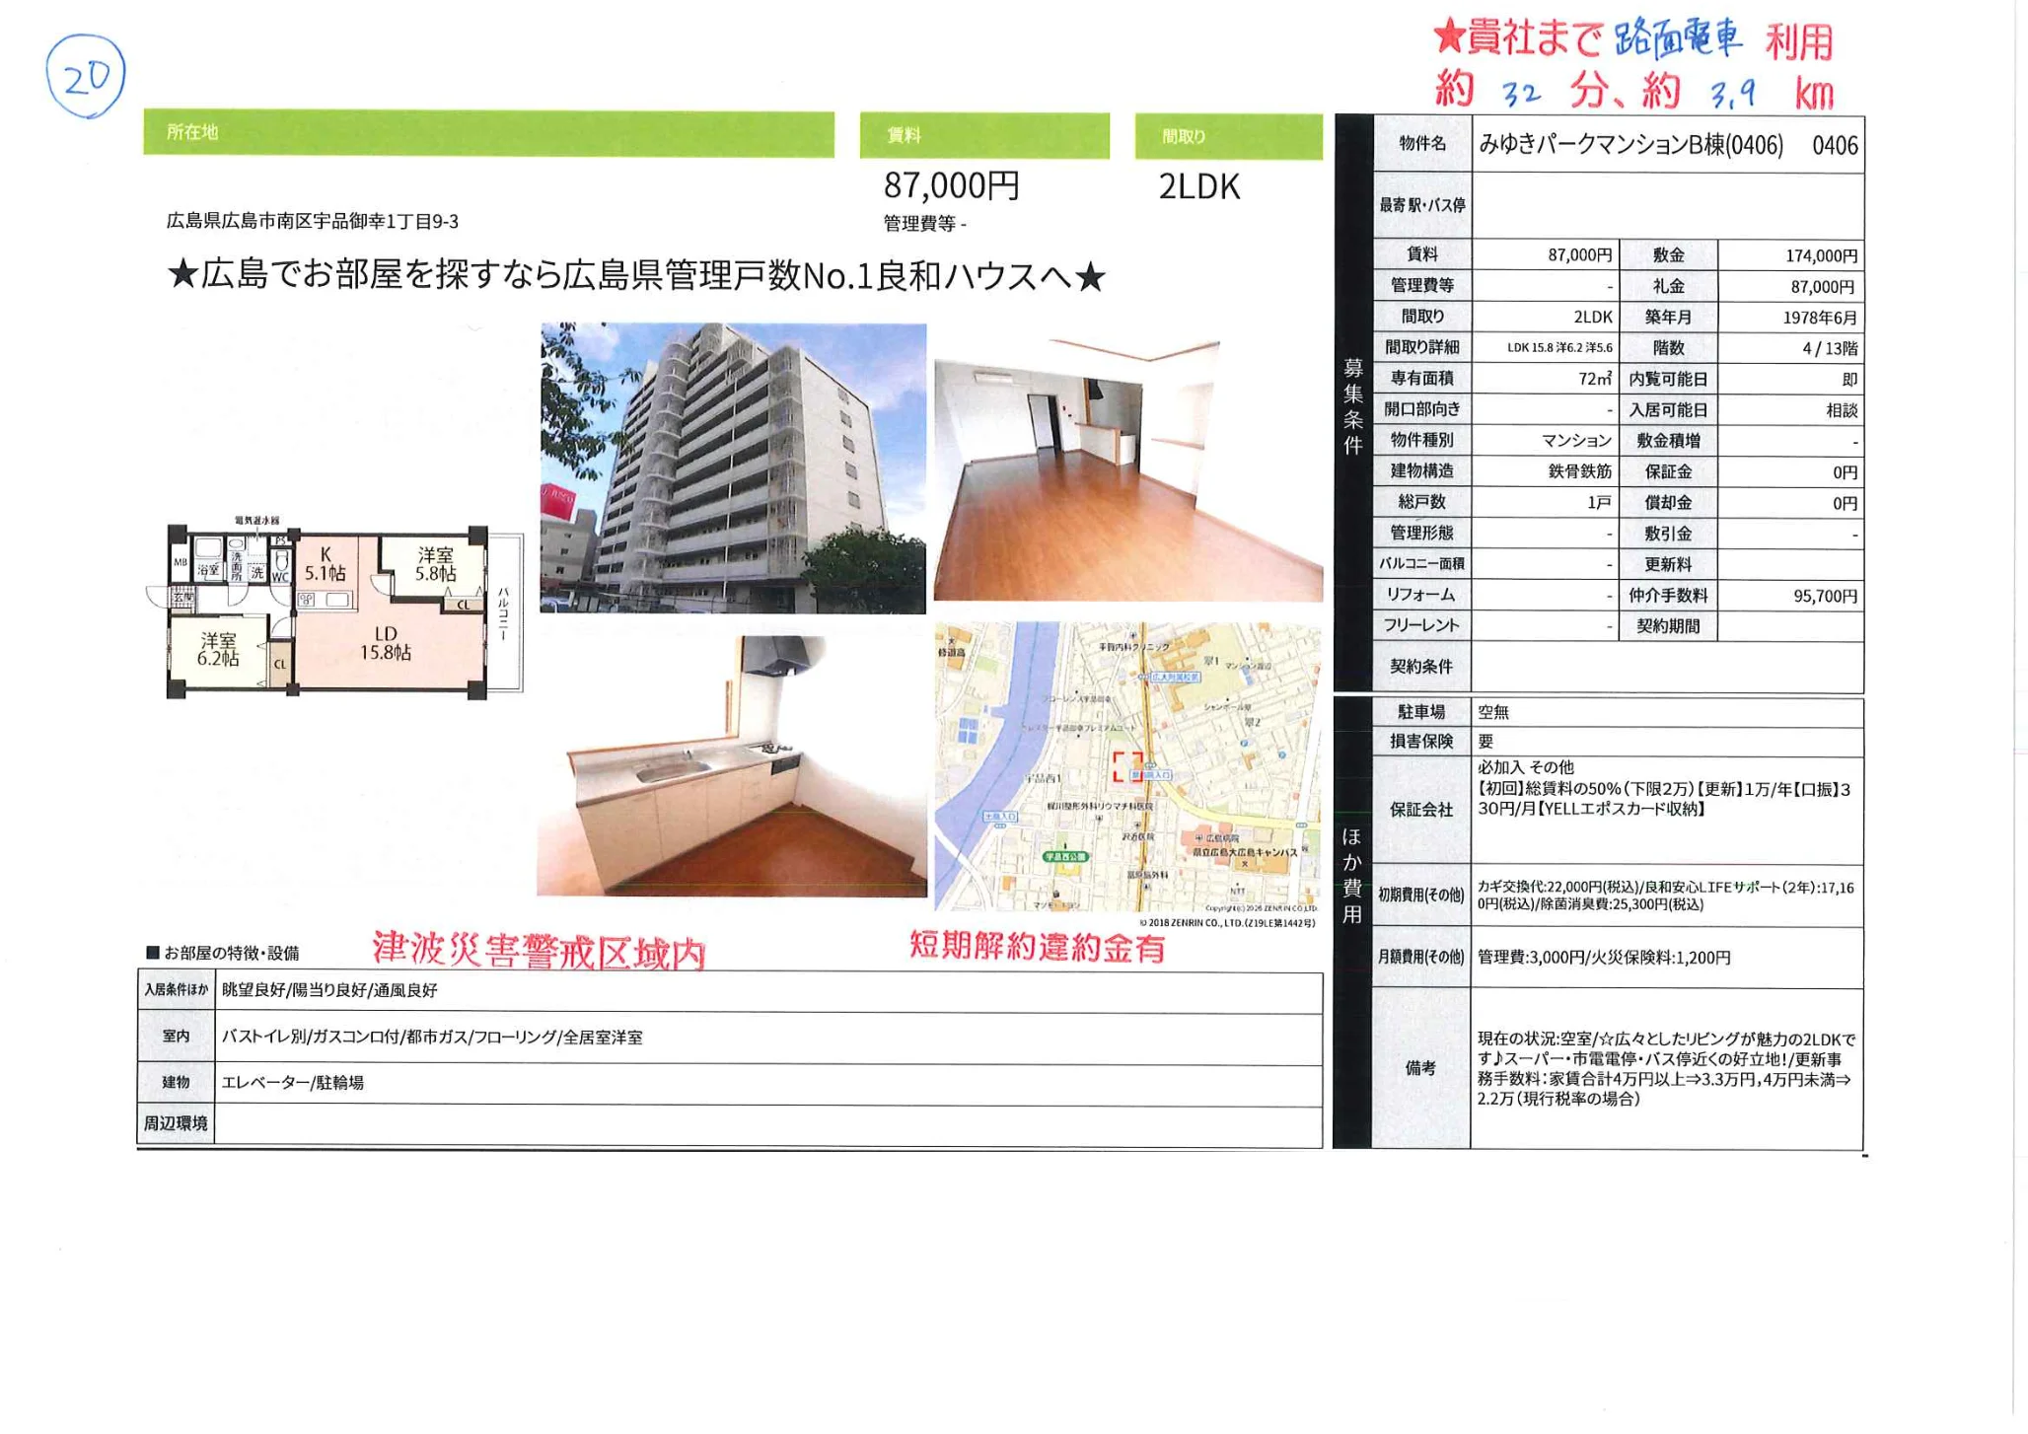Click the 良和ハウス promotional headline
This screenshot has width=2028, height=1434.
(x=641, y=277)
